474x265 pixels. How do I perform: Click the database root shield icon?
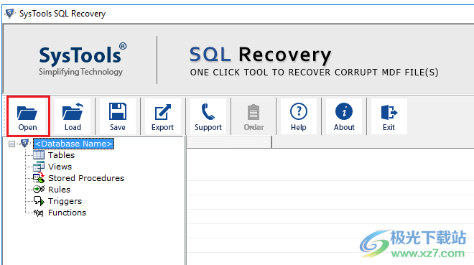pyautogui.click(x=25, y=143)
